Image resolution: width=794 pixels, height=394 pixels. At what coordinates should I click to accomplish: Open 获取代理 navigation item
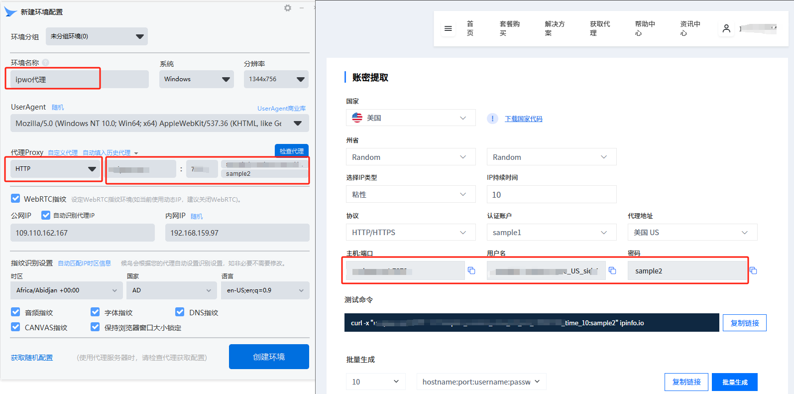point(600,28)
